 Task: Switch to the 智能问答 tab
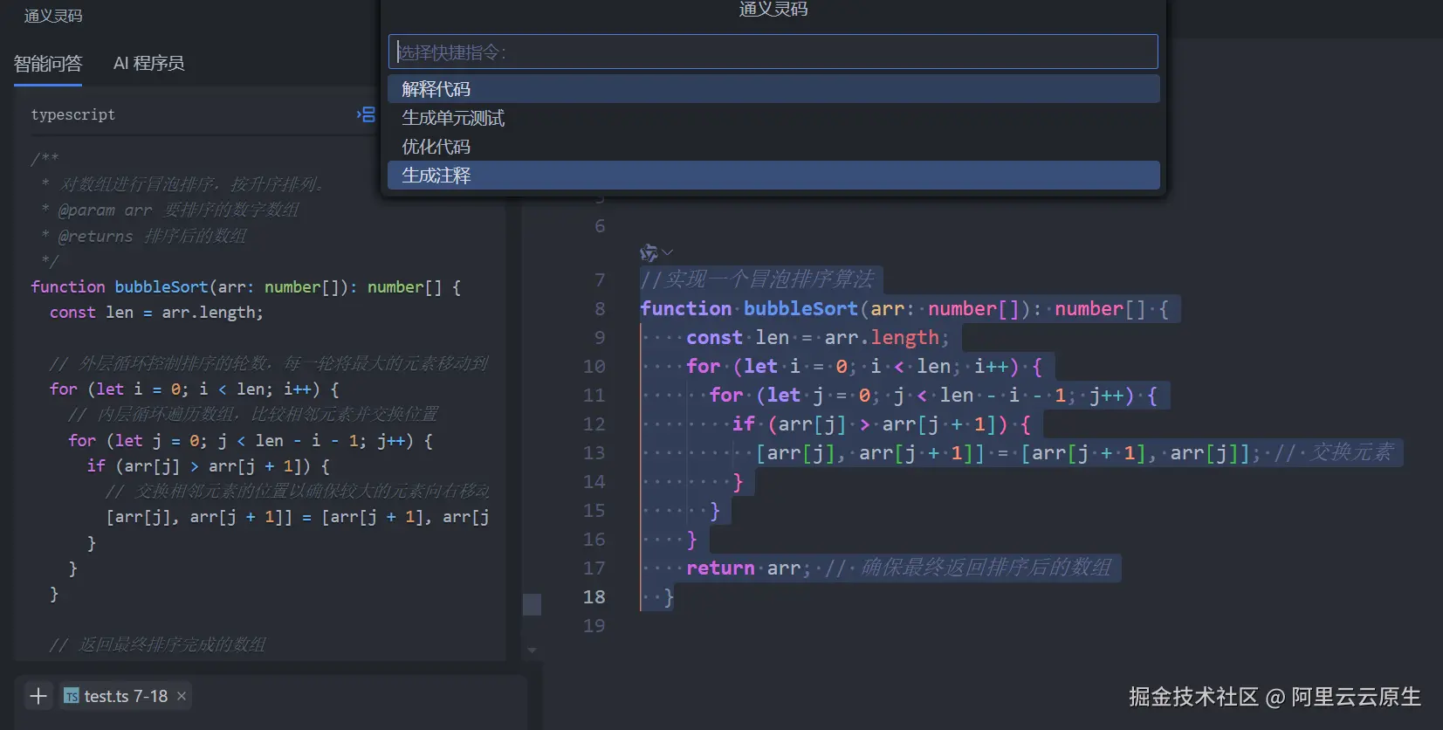click(x=48, y=64)
